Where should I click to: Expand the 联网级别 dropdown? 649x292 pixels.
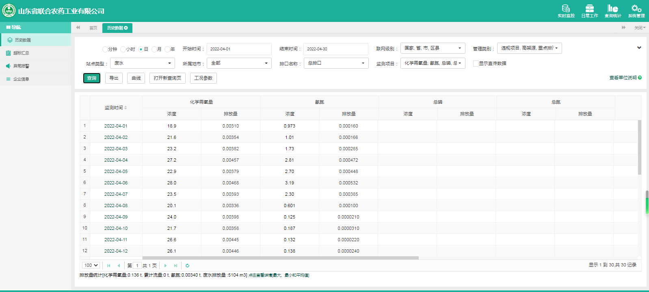point(433,48)
